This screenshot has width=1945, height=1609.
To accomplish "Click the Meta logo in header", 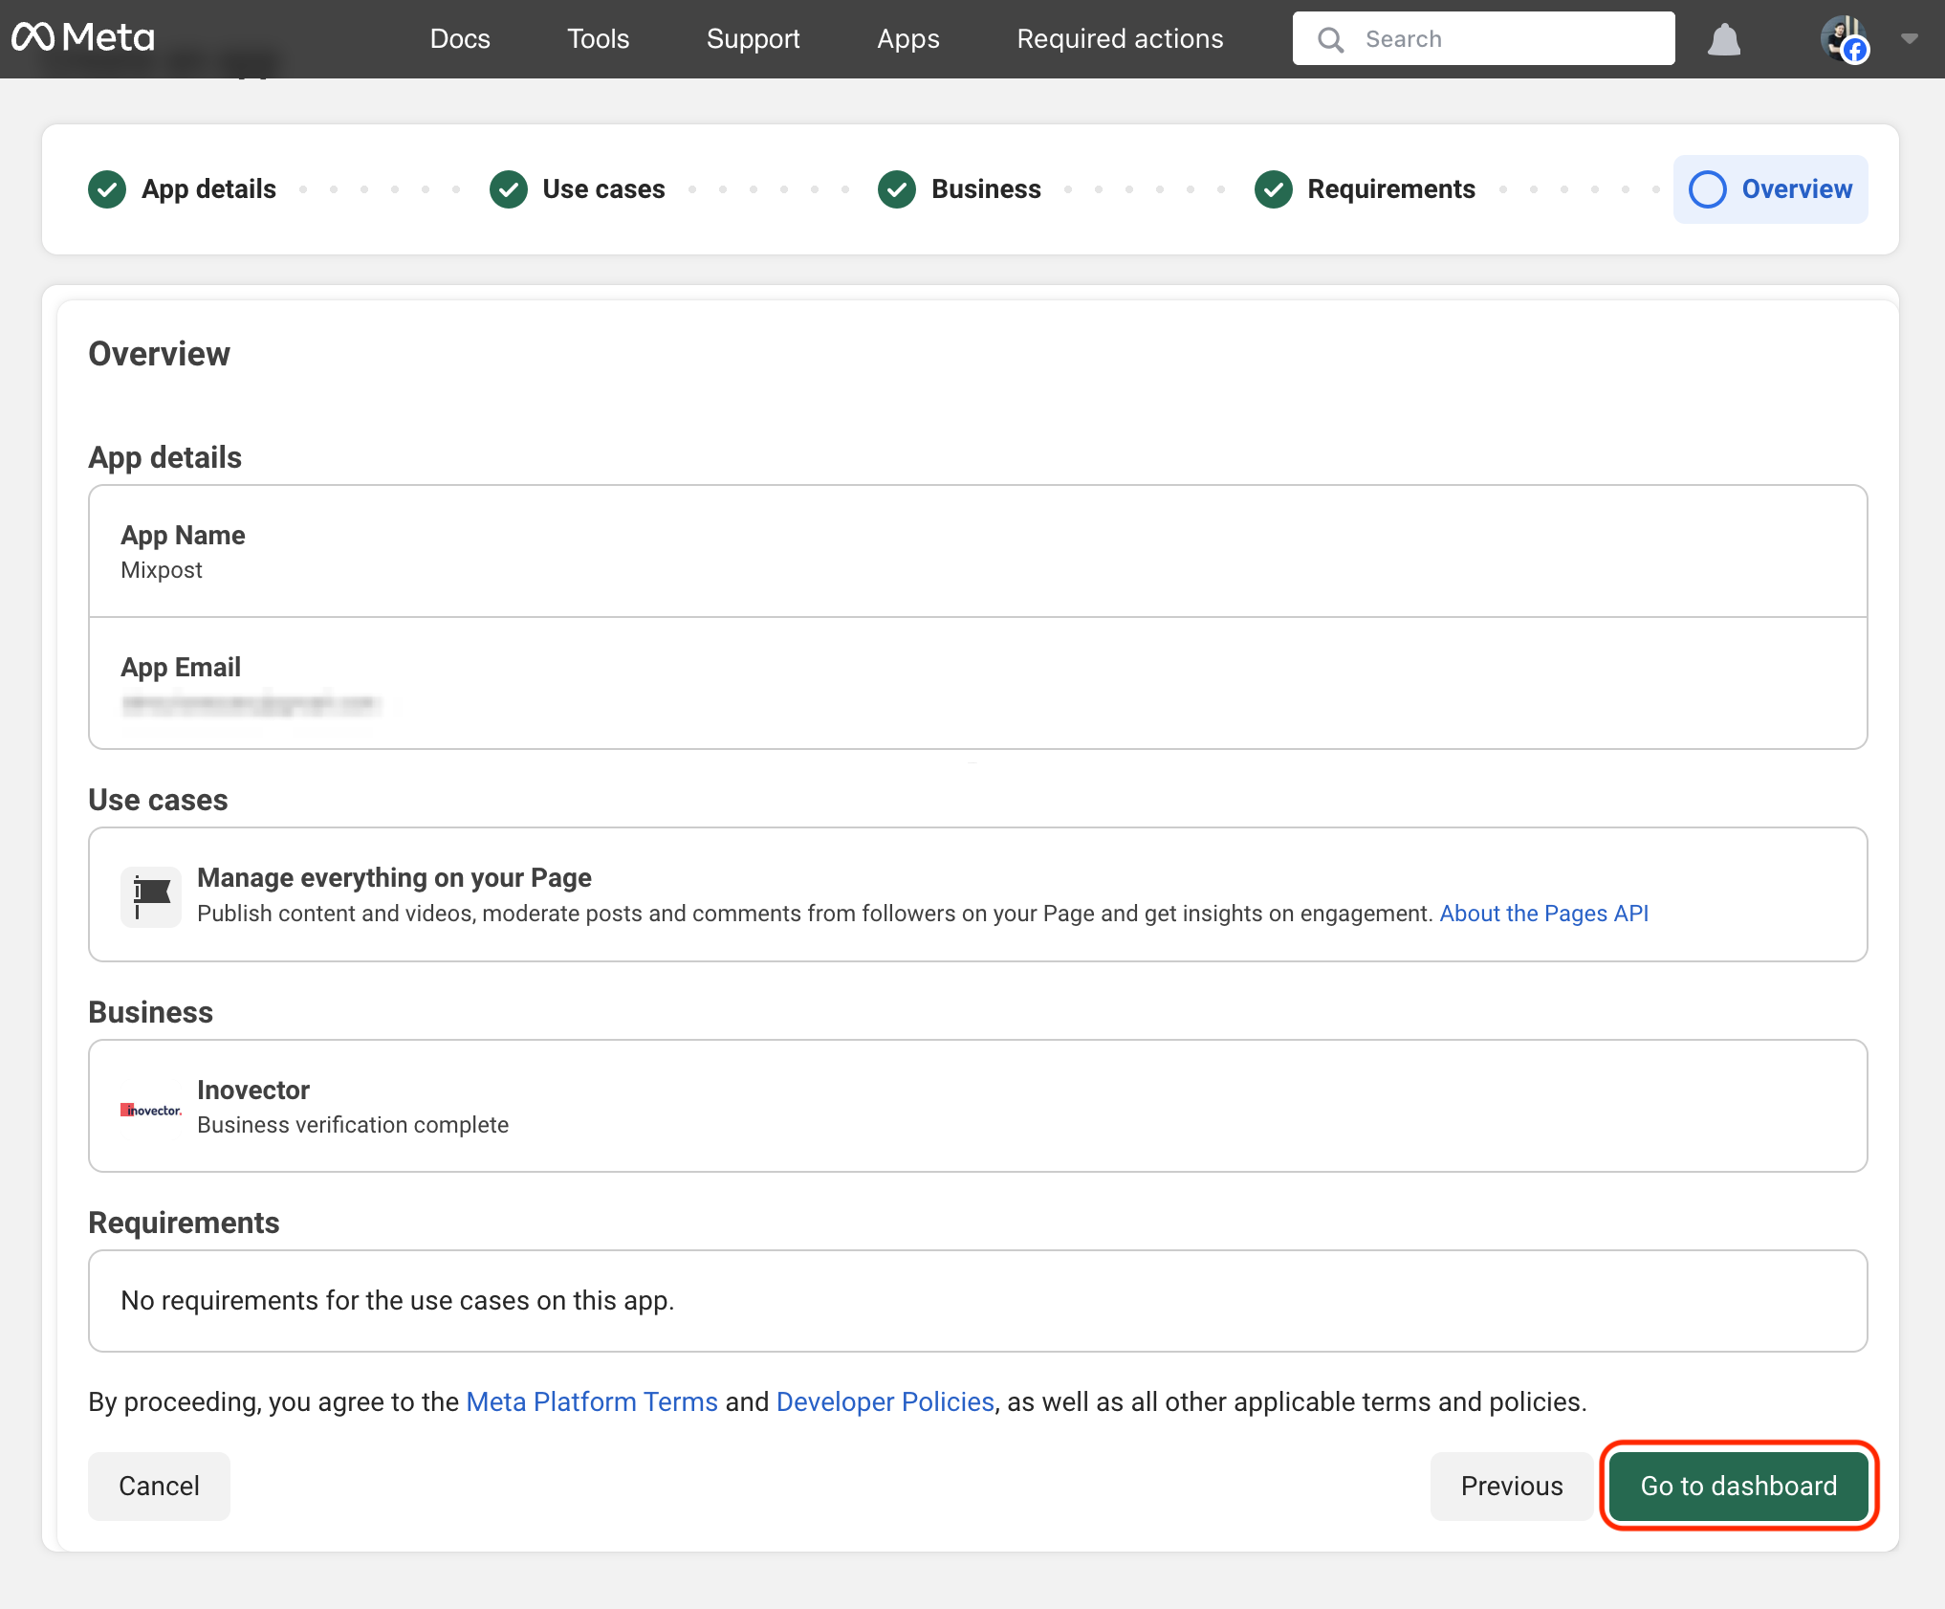I will (83, 38).
